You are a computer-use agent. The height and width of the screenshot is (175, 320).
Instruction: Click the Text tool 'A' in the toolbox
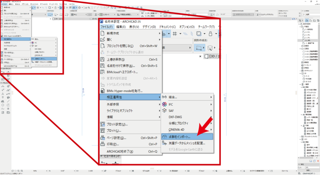(3, 94)
